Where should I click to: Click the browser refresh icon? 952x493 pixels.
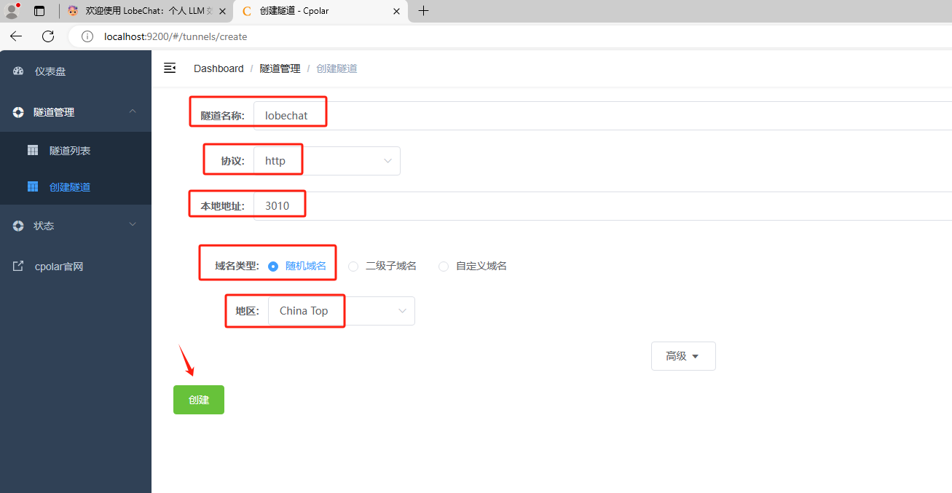(48, 36)
